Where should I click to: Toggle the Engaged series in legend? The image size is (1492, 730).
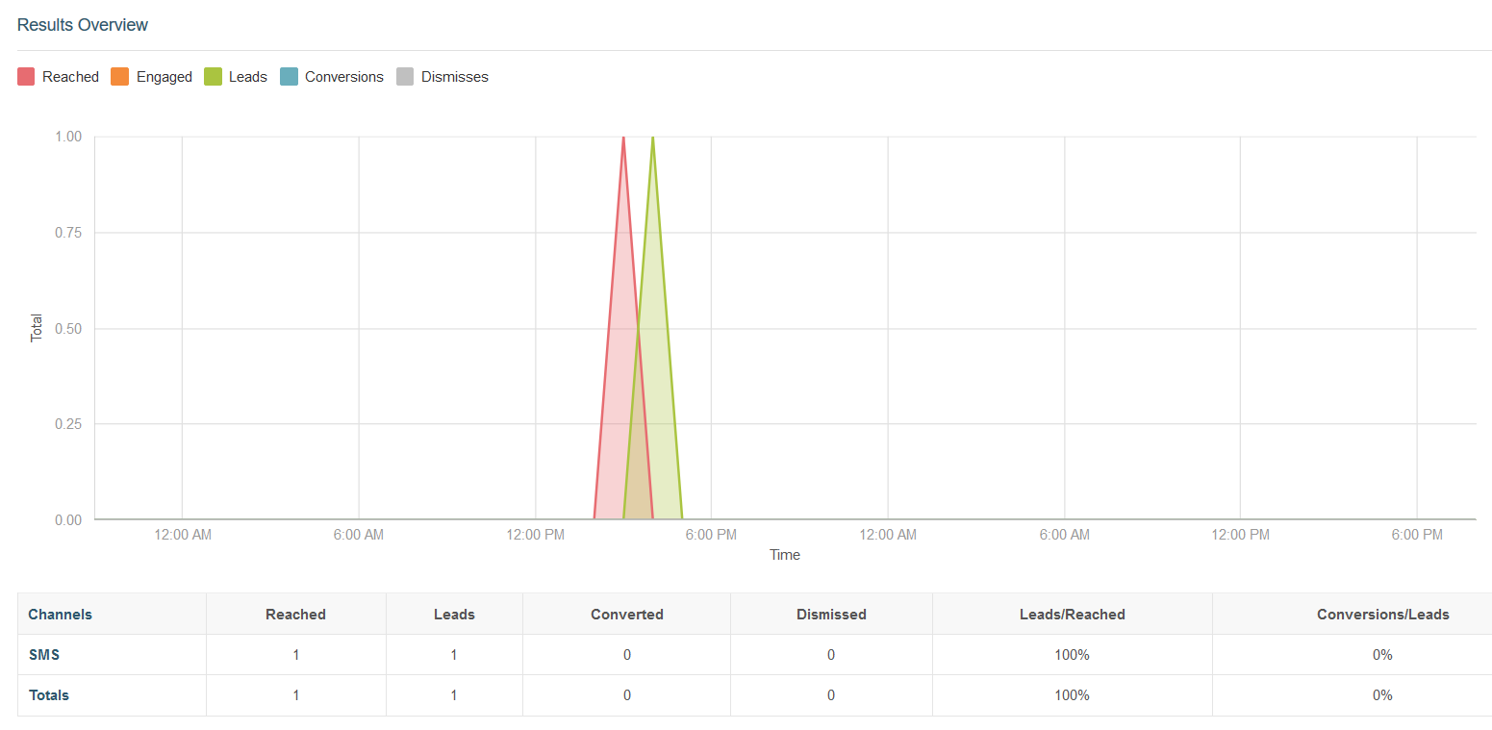click(152, 77)
